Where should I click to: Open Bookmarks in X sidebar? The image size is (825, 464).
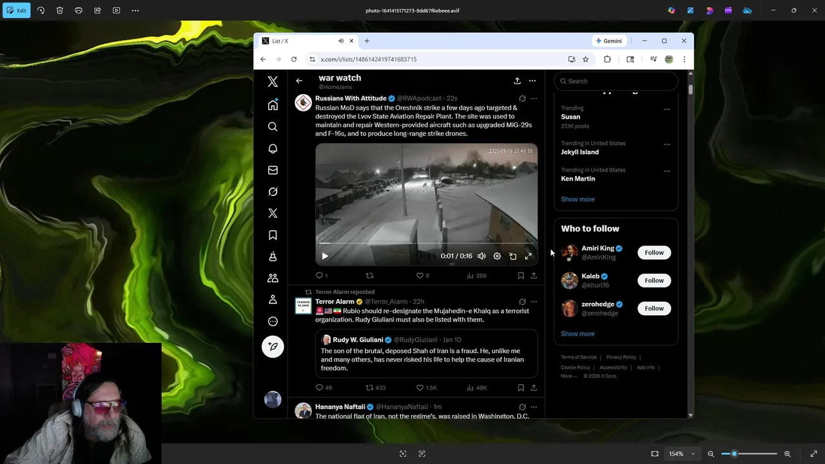(273, 235)
